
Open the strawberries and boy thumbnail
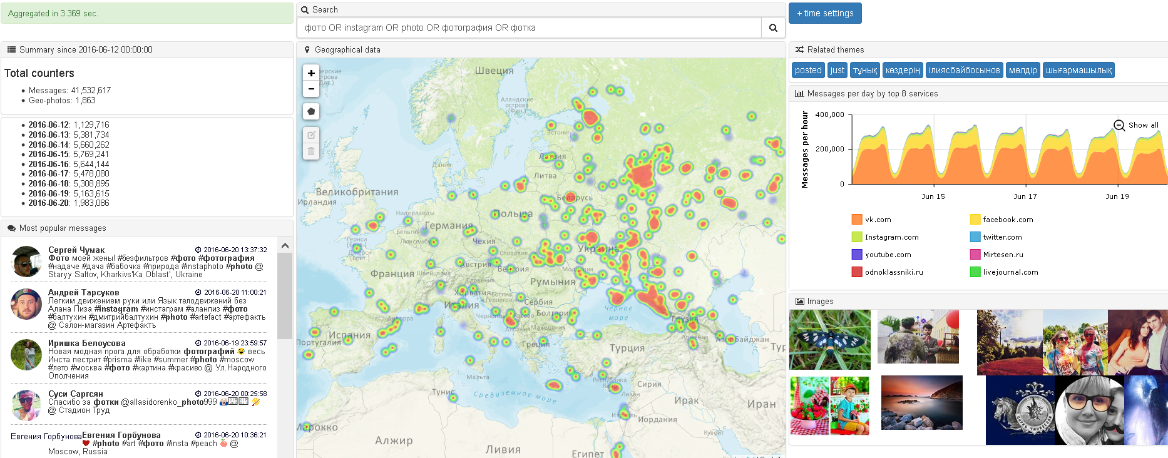(x=830, y=405)
